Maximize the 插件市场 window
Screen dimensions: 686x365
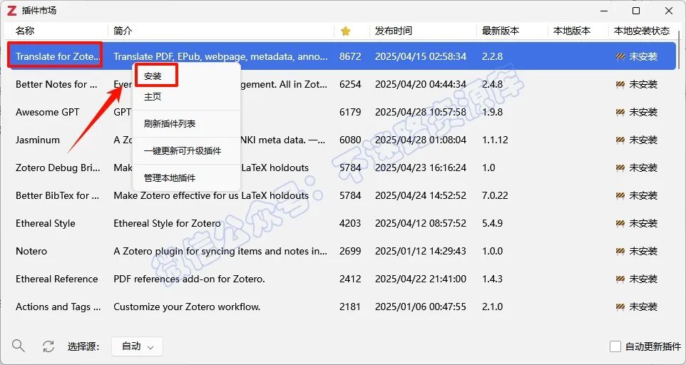click(636, 11)
